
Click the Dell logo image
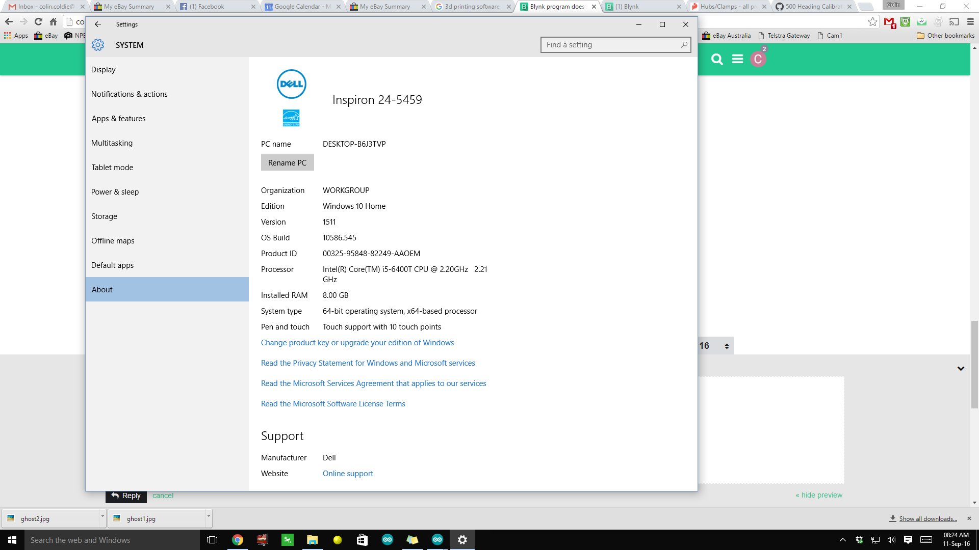click(291, 84)
